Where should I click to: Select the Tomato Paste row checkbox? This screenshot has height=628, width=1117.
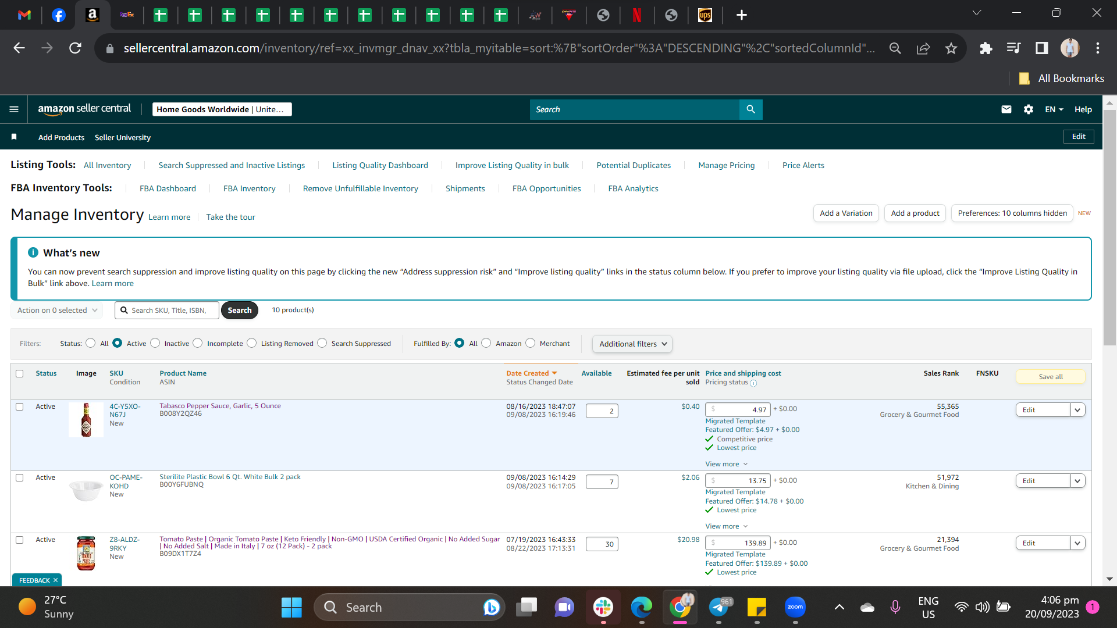pyautogui.click(x=20, y=540)
